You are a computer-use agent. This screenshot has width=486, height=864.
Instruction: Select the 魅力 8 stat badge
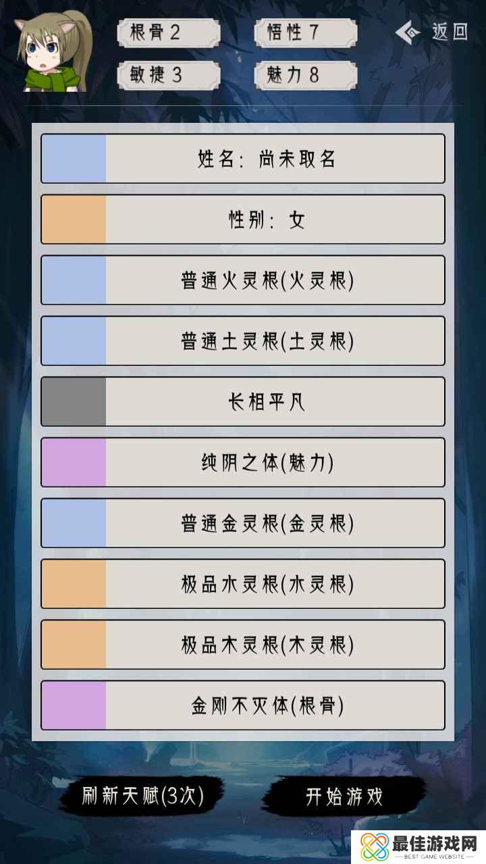[305, 74]
